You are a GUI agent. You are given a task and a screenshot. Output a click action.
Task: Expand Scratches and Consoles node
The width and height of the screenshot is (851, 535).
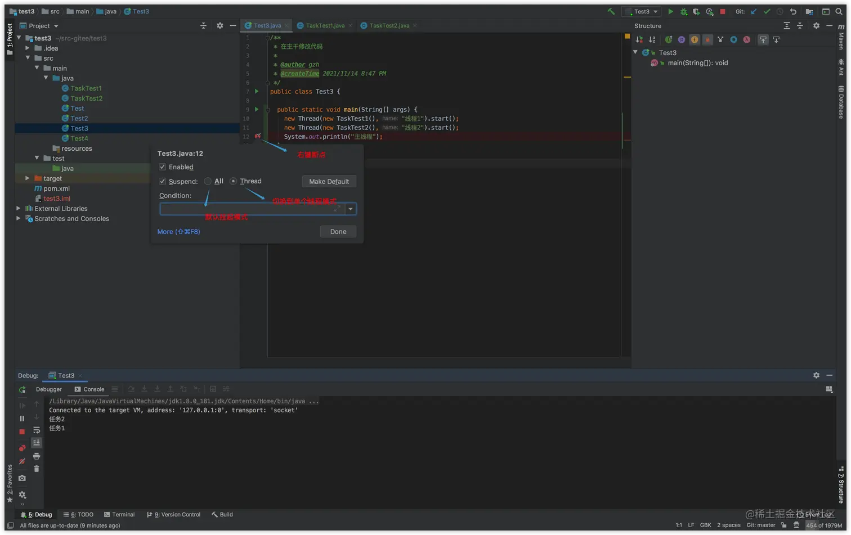coord(19,219)
